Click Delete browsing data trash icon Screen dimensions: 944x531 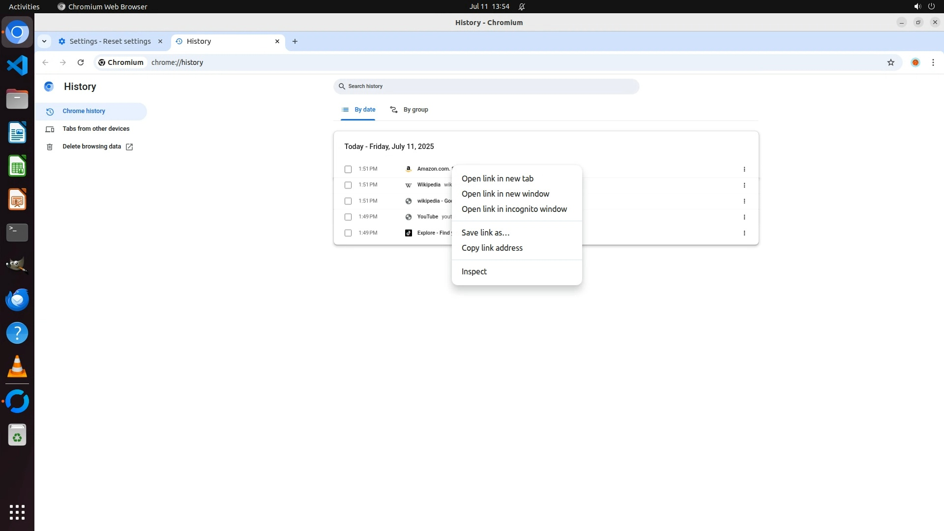tap(50, 147)
